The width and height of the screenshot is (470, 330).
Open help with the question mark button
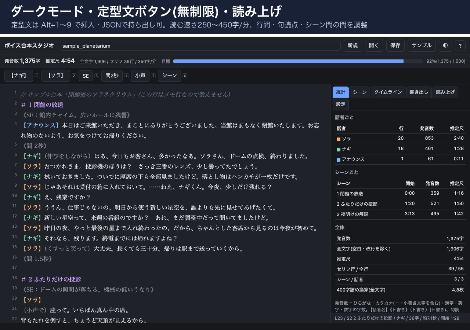[x=460, y=45]
